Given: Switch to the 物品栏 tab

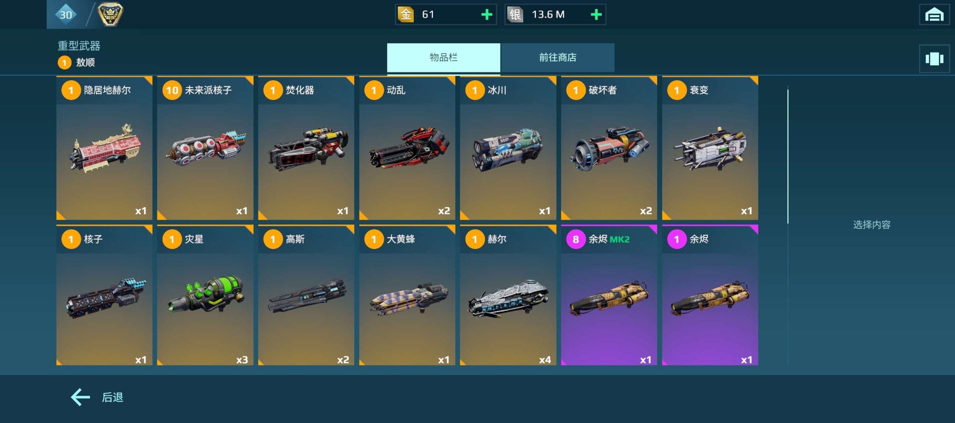Looking at the screenshot, I should (443, 58).
